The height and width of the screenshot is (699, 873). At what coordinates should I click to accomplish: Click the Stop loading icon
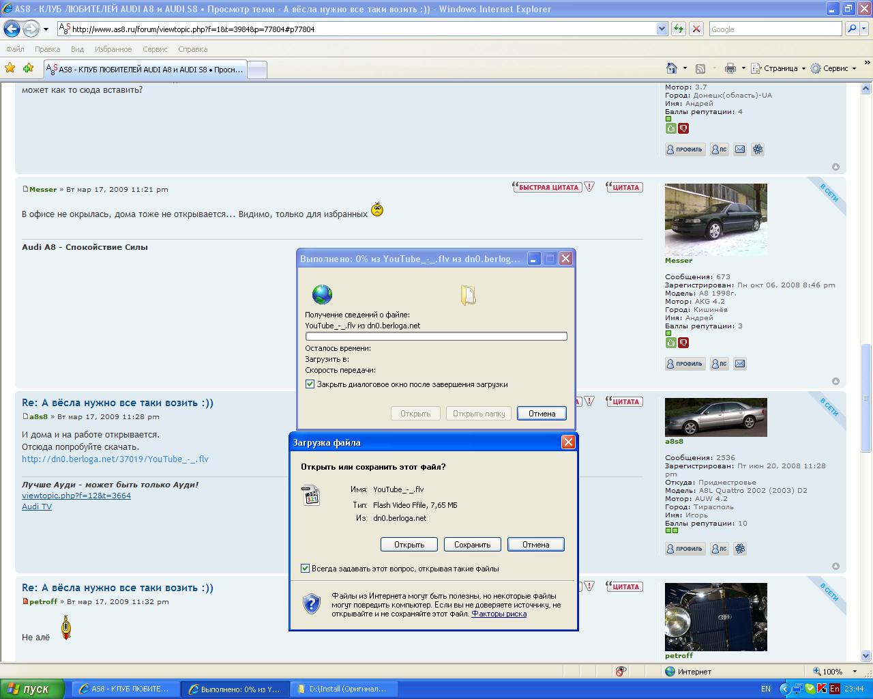pyautogui.click(x=696, y=29)
